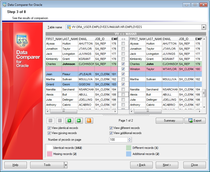This screenshot has height=172, width=210.
Task: Open the comparison Summary
Action: (169, 121)
